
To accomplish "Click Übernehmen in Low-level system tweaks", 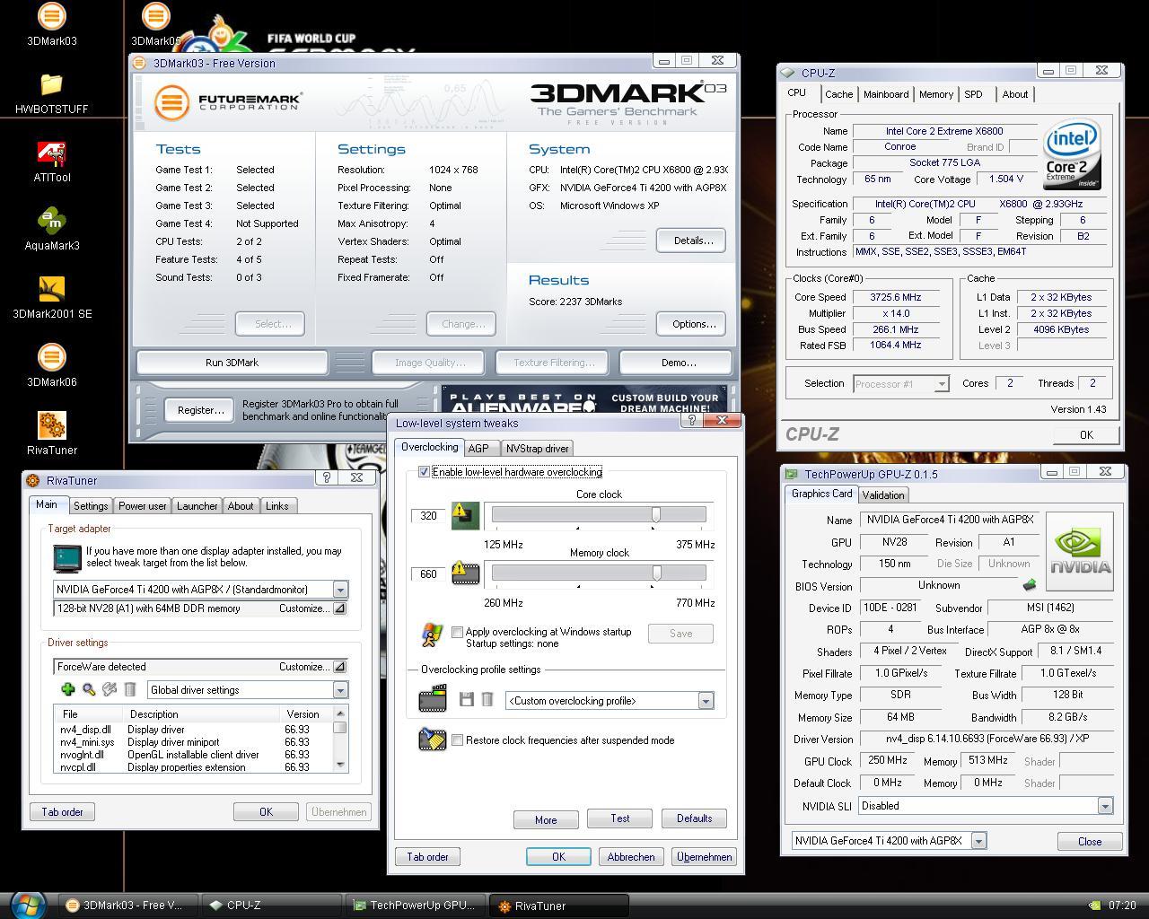I will pos(705,857).
